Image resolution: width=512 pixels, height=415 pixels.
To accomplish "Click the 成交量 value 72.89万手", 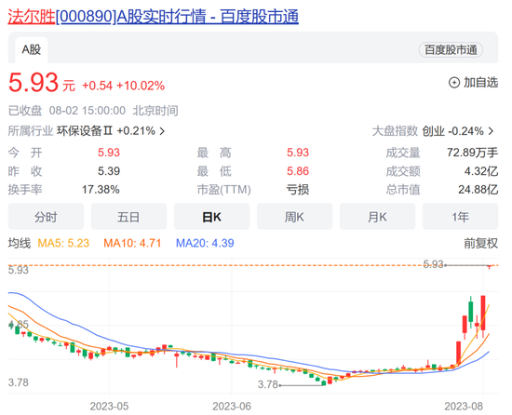I will (473, 153).
